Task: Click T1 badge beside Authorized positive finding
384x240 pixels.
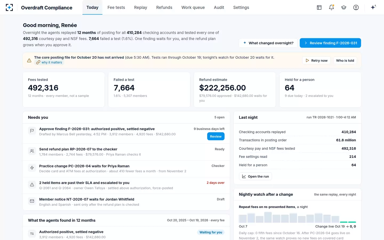Action: coord(32,234)
